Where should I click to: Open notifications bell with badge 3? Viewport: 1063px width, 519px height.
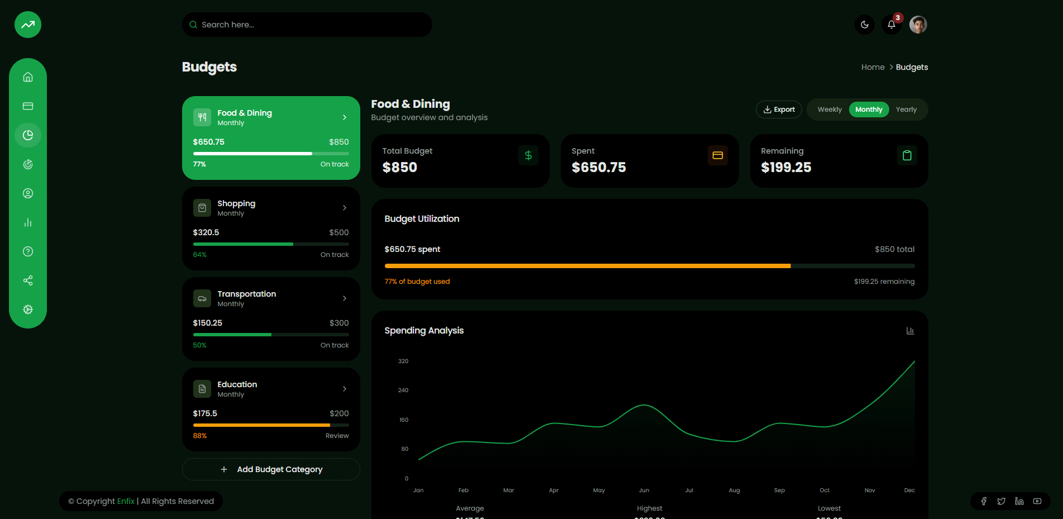tap(892, 25)
